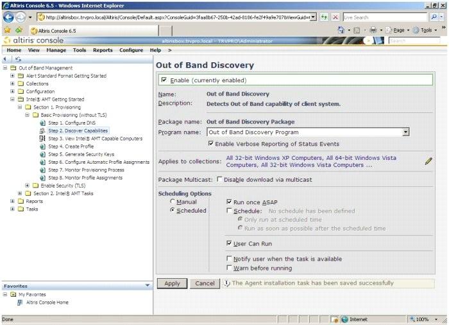Click the Cancel button
The height and width of the screenshot is (325, 449).
[205, 283]
